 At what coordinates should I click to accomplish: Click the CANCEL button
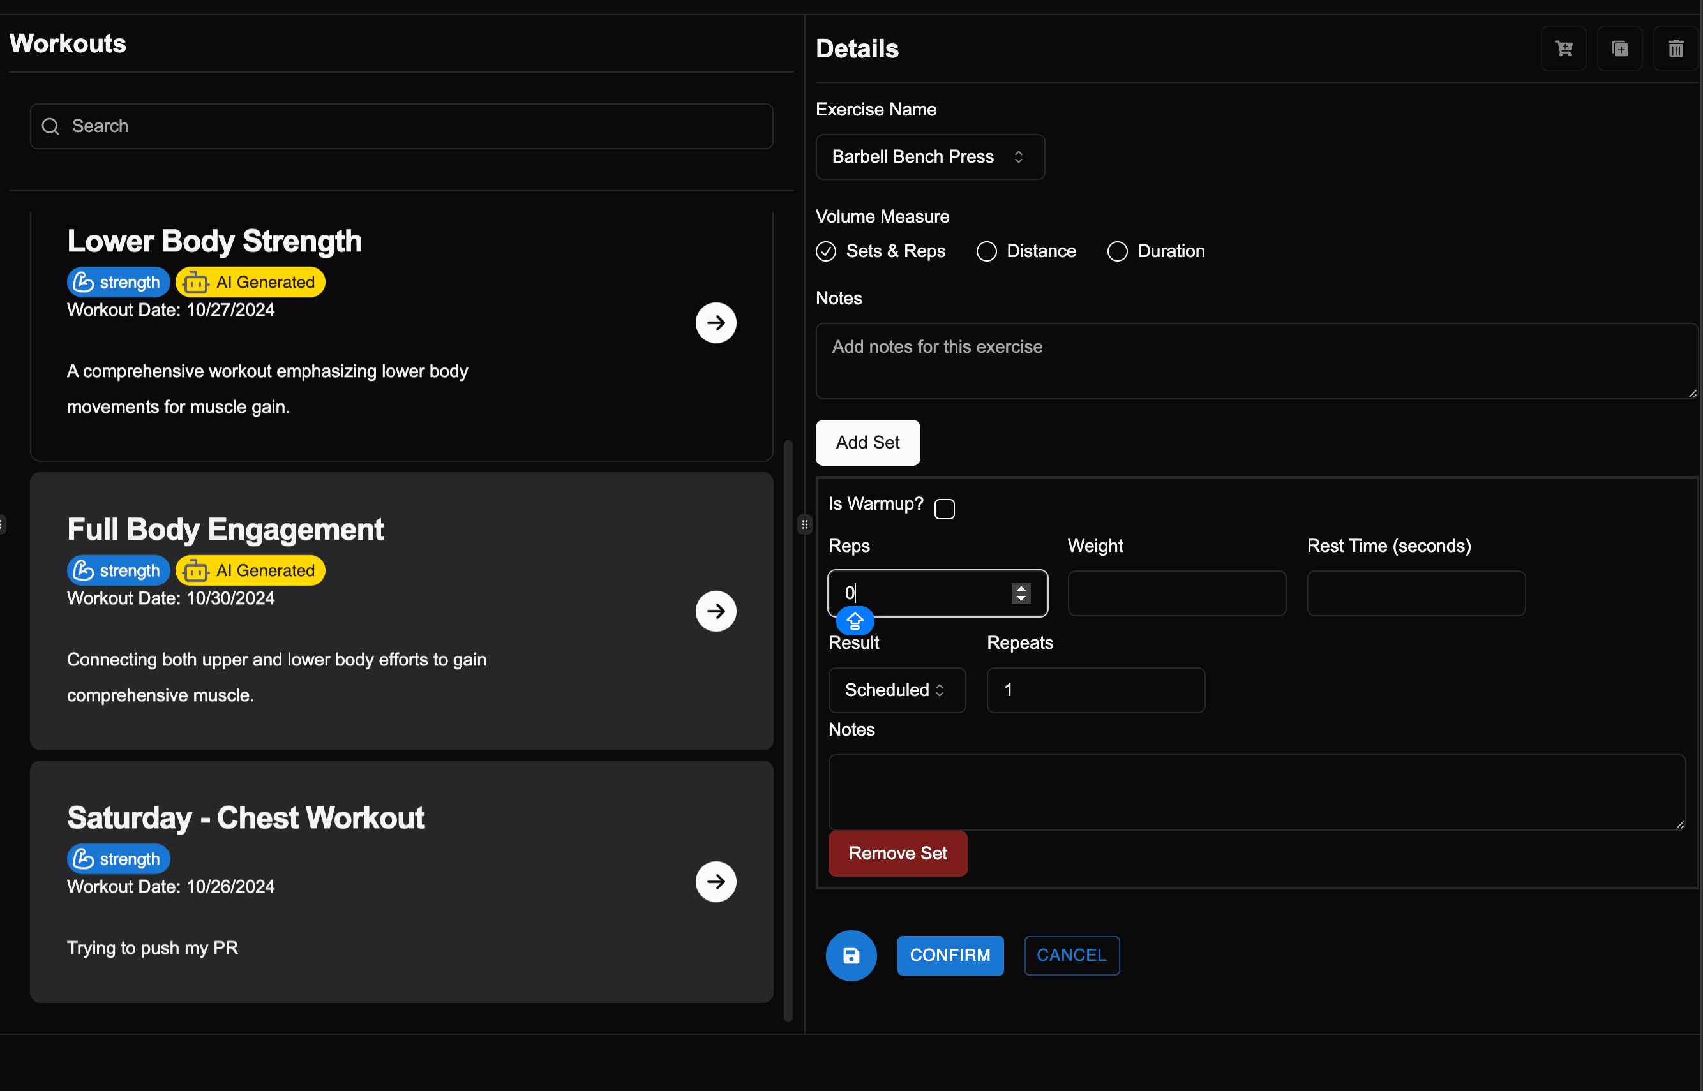tap(1072, 955)
